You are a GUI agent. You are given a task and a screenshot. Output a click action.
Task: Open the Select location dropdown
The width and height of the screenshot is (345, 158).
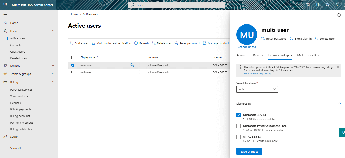pos(257,89)
